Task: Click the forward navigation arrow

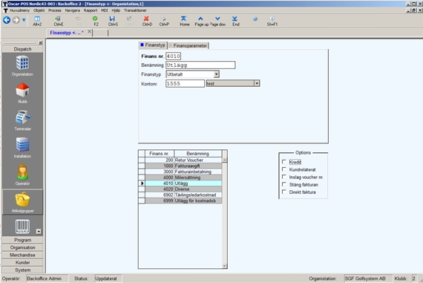Action: coord(16,20)
